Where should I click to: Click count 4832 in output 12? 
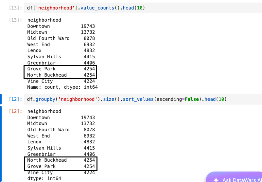tap(89, 142)
